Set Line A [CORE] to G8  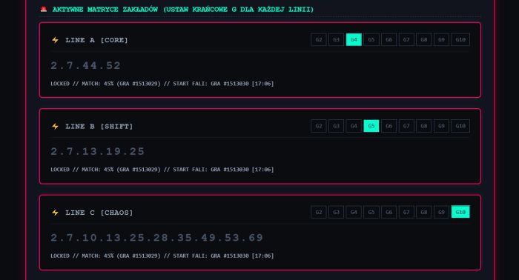coord(424,40)
